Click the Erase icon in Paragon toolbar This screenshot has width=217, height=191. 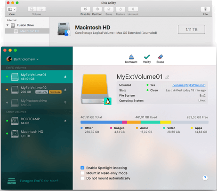(160, 57)
